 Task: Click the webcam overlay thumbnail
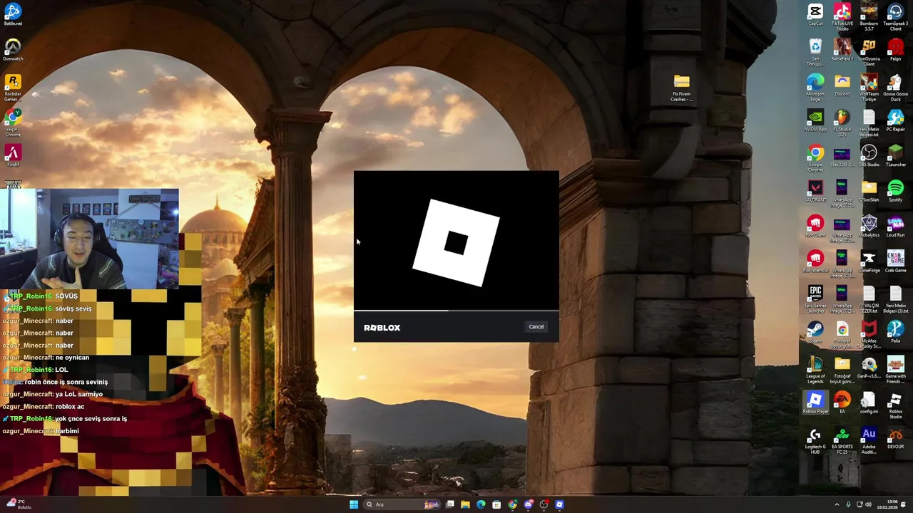point(89,239)
